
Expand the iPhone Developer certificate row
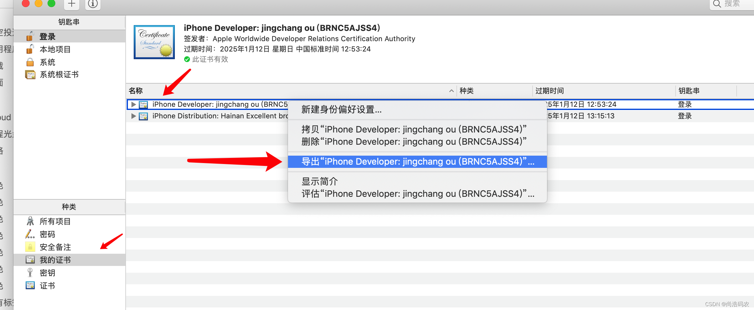[133, 104]
